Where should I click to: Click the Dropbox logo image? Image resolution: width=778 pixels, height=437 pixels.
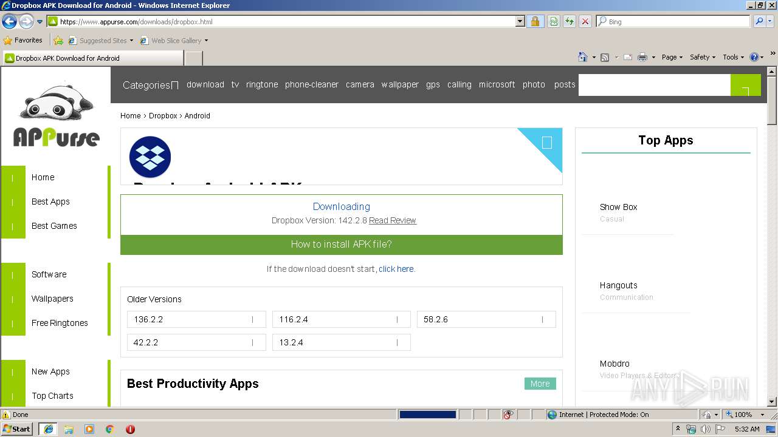[x=150, y=157]
